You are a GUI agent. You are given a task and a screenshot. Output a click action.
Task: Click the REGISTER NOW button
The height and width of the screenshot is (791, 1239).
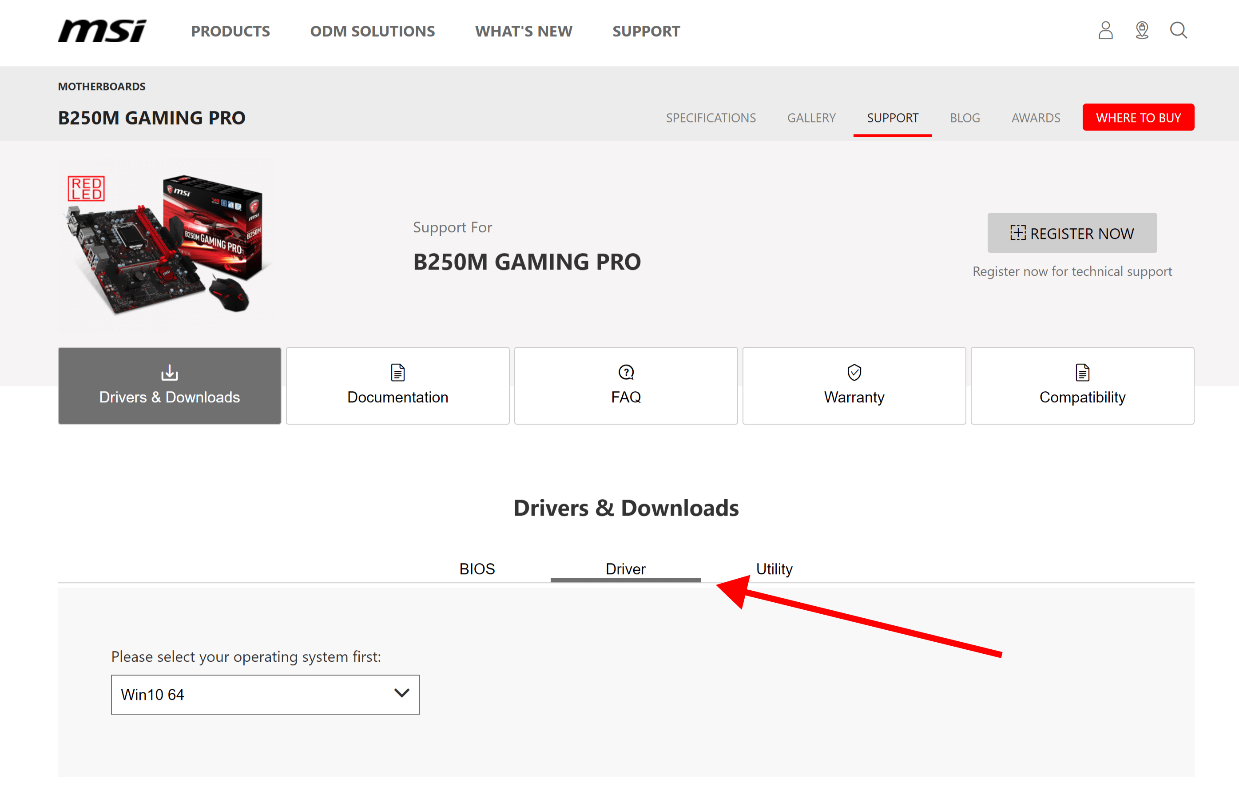point(1072,233)
